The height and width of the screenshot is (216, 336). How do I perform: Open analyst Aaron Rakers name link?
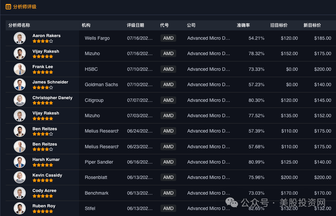[x=46, y=36]
